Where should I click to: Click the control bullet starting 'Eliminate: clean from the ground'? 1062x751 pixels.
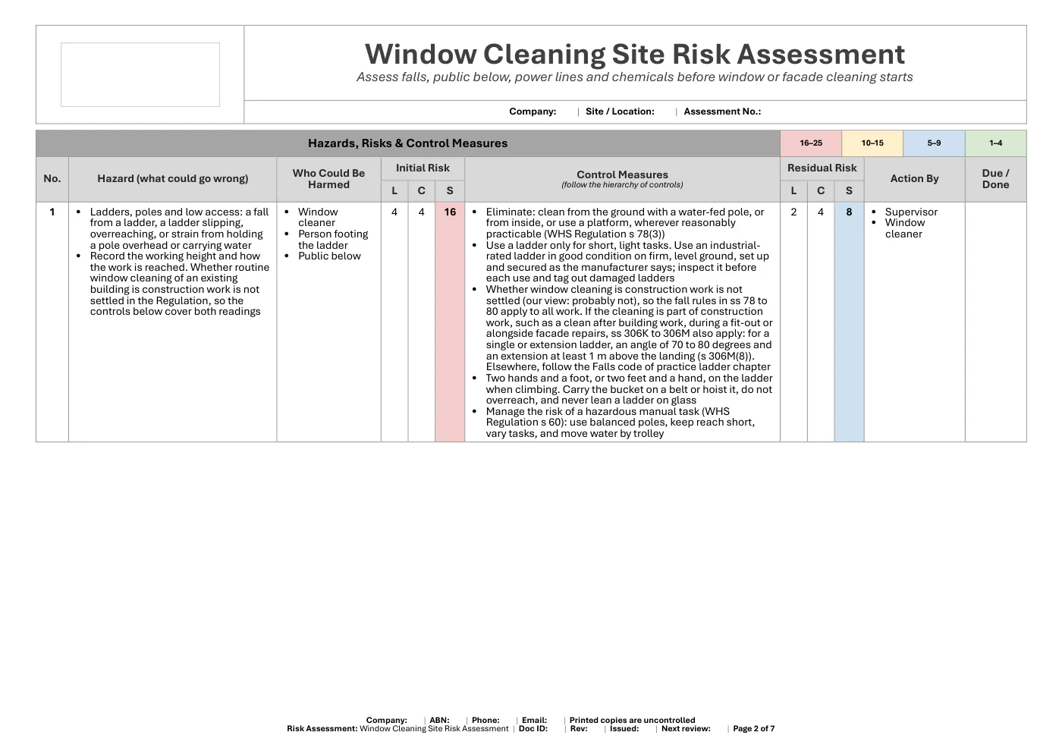[625, 223]
